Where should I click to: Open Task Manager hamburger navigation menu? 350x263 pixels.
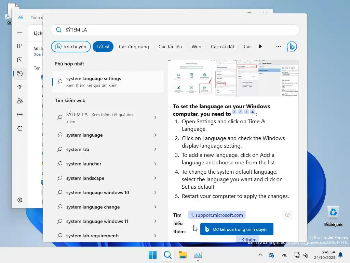[x=20, y=33]
